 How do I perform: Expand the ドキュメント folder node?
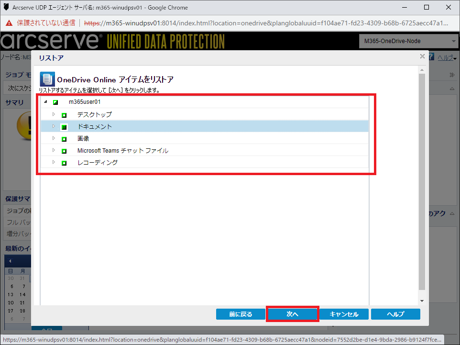pos(54,126)
